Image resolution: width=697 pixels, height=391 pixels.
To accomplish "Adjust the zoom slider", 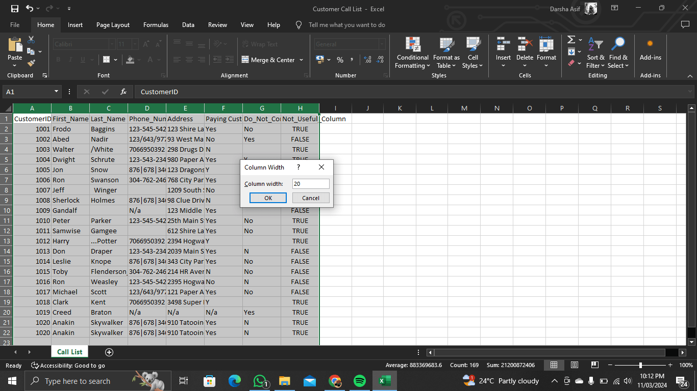I will [639, 365].
